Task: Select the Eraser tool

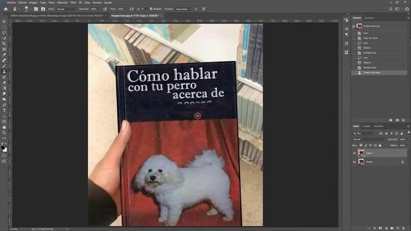Action: (4, 83)
